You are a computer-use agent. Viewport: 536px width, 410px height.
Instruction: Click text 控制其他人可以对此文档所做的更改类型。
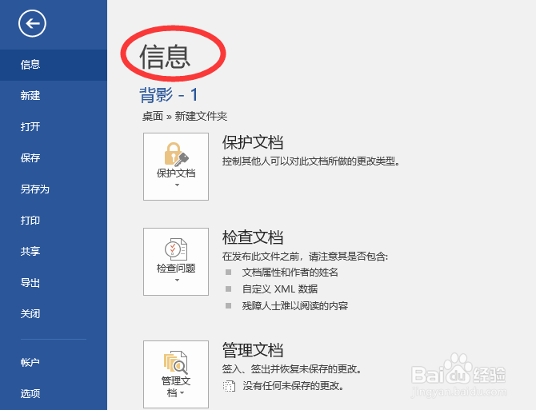pos(311,161)
